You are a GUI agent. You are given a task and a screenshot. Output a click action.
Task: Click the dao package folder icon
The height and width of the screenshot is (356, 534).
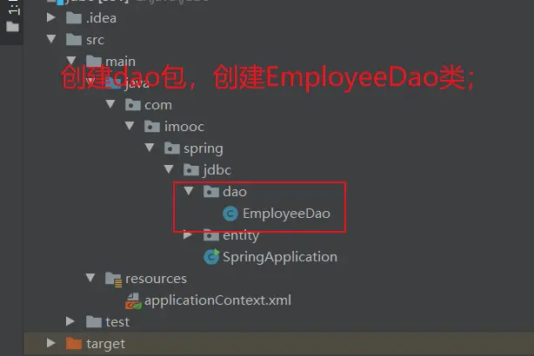211,192
